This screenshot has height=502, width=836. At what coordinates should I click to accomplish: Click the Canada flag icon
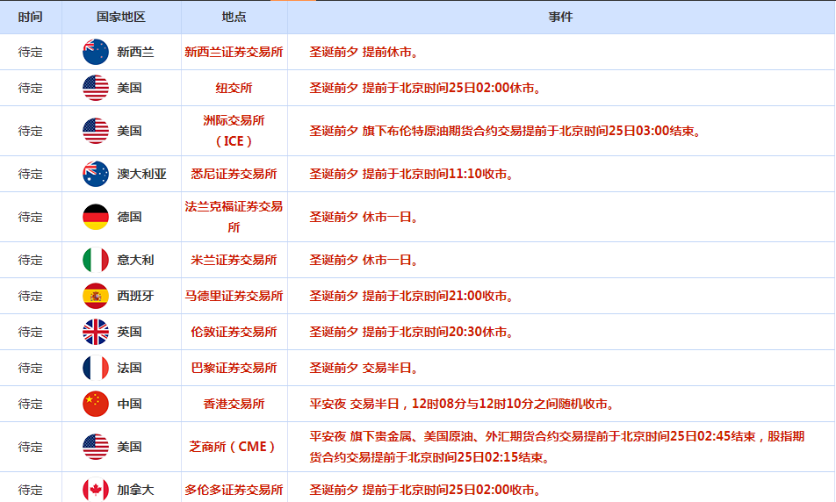click(x=96, y=490)
